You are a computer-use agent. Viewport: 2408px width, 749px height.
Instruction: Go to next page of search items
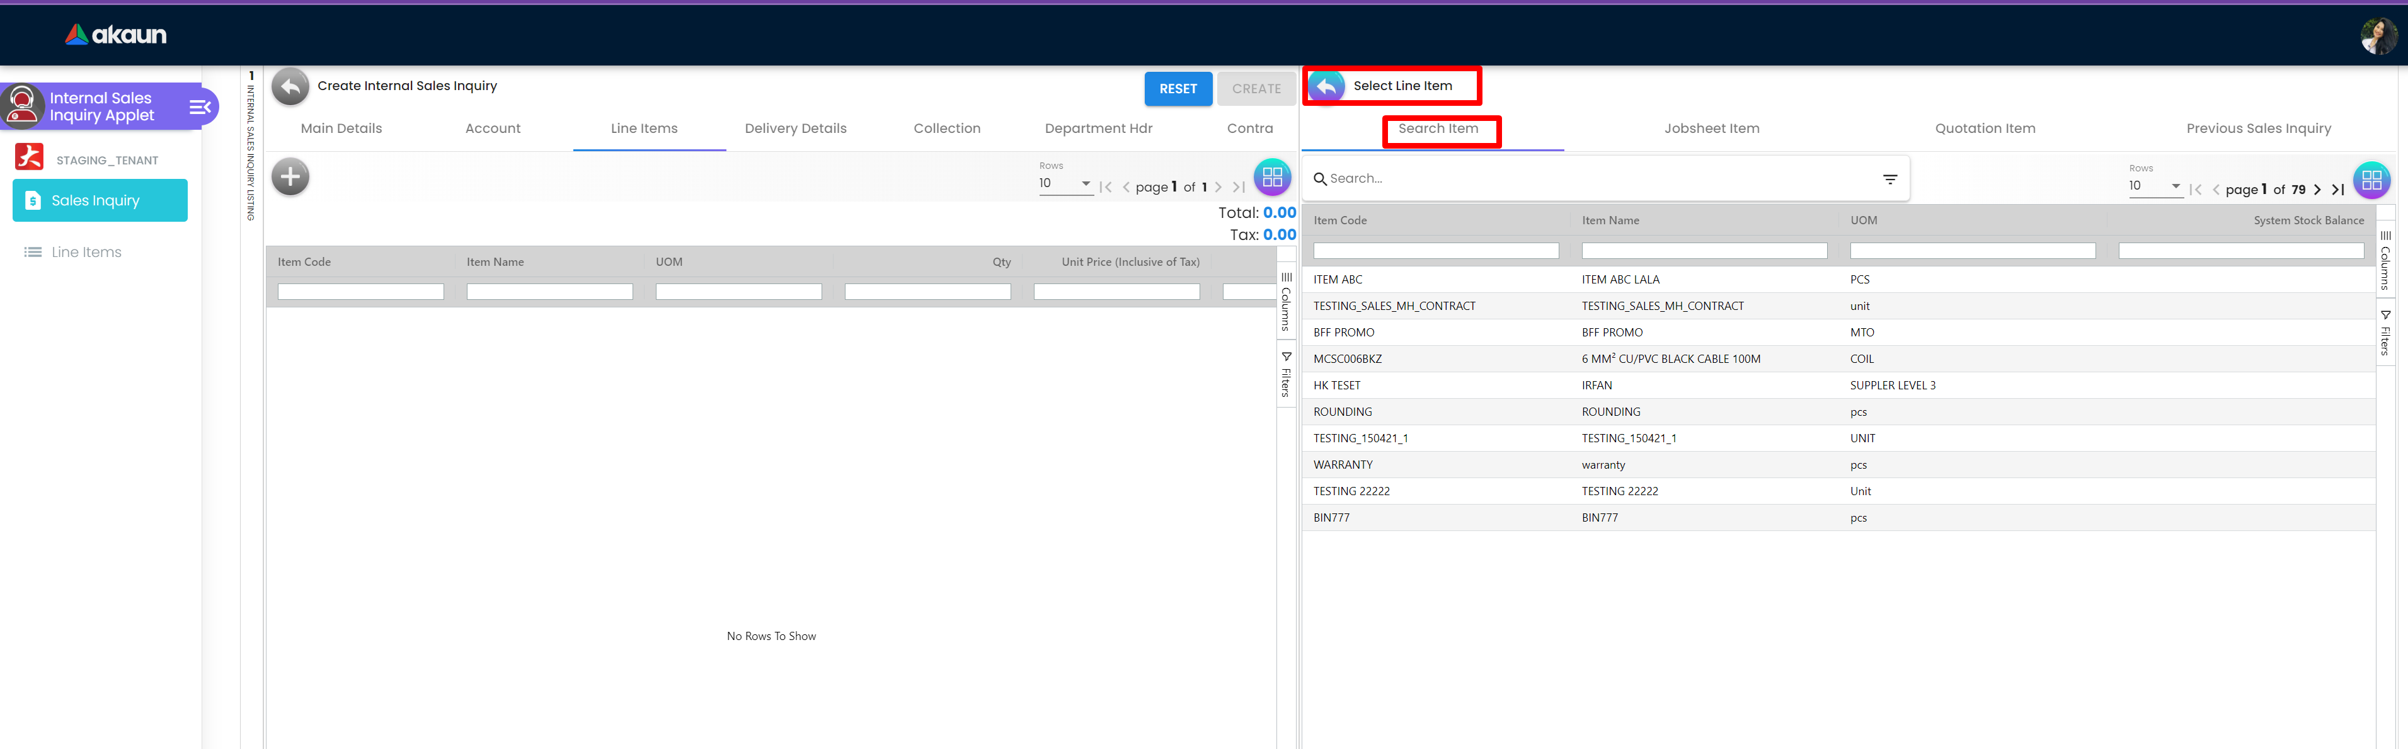click(x=2317, y=190)
